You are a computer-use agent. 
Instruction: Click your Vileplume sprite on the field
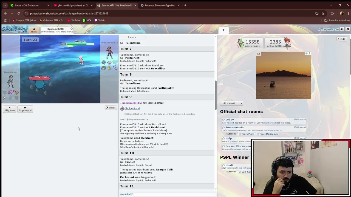(39, 82)
